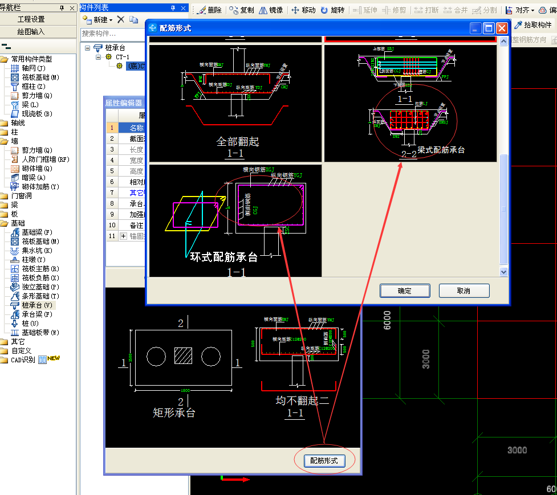Click the 配筋形式 button
The image size is (557, 495).
point(324,461)
